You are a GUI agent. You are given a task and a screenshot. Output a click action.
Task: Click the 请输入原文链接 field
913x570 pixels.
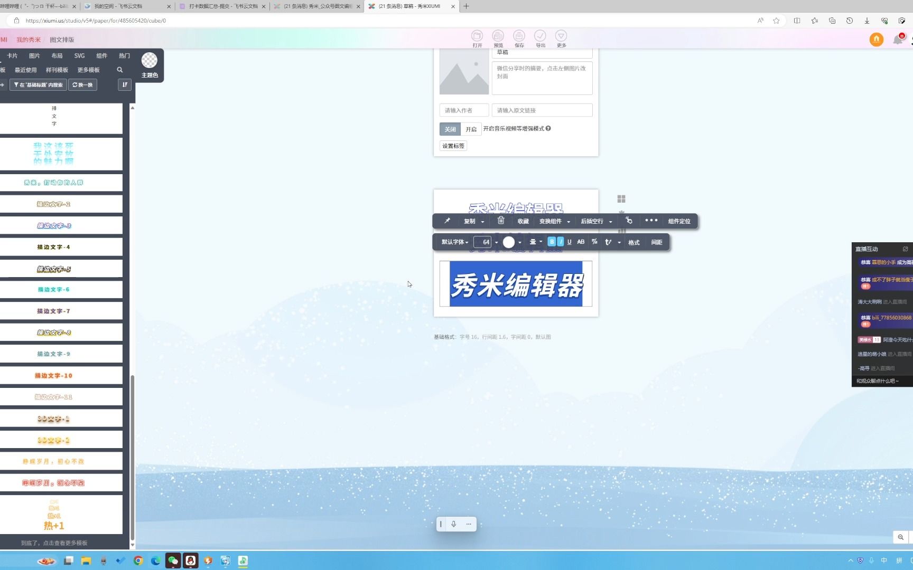542,110
